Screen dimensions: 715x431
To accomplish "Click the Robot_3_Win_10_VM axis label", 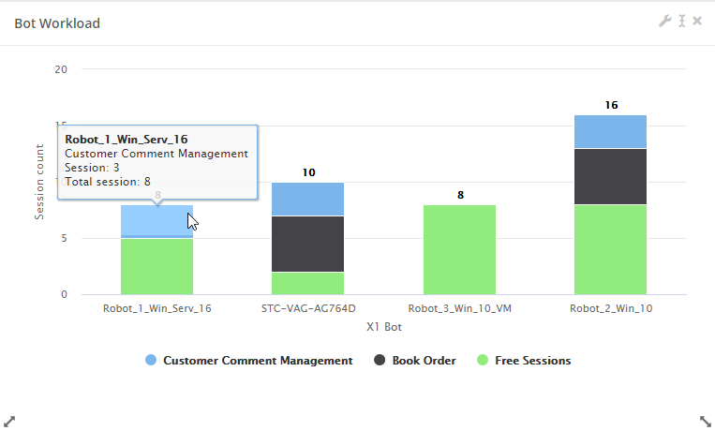I will [459, 309].
